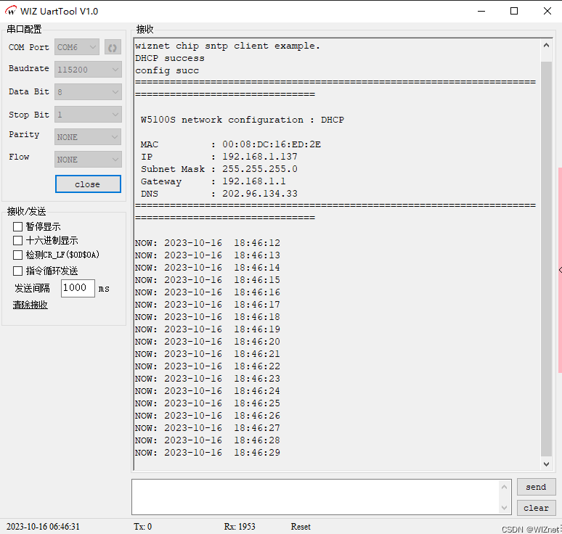562x534 pixels.
Task: Click the 清除接收 clear receive link
Action: (x=30, y=305)
